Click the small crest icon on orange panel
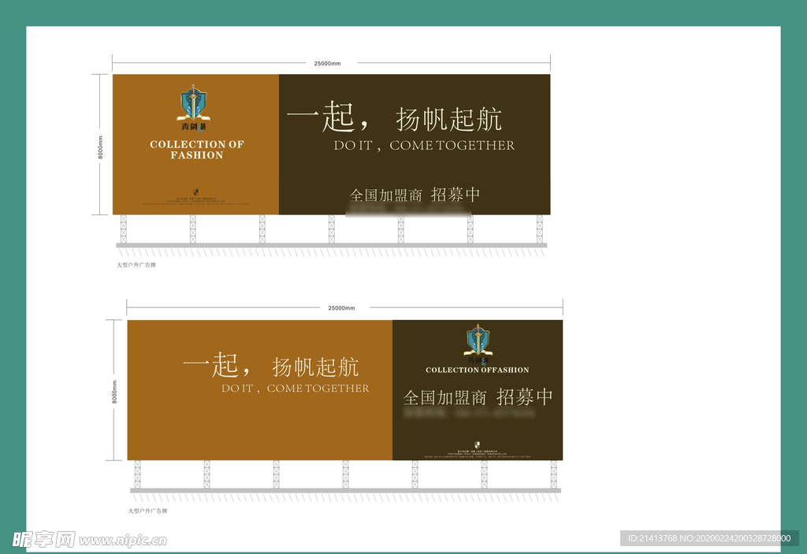This screenshot has height=554, width=807. click(x=195, y=192)
